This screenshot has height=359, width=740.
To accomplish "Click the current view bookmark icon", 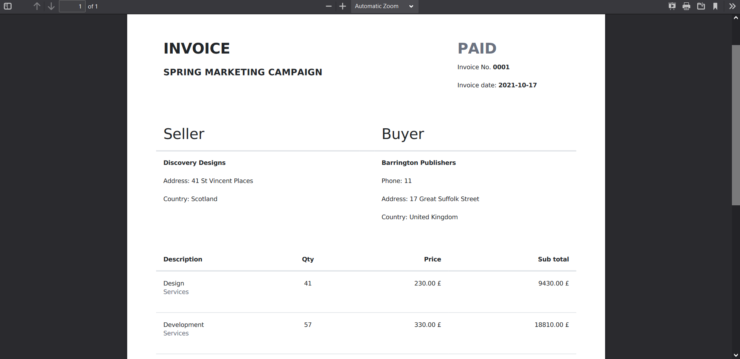I will (x=716, y=6).
